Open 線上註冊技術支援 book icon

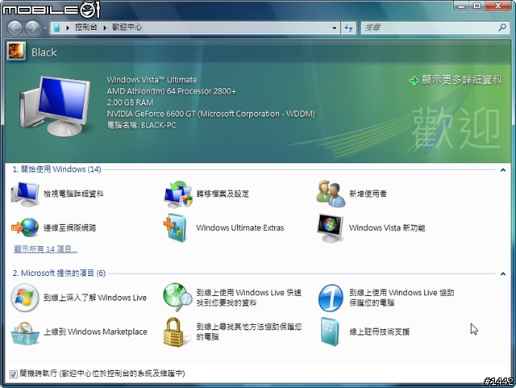coord(330,332)
